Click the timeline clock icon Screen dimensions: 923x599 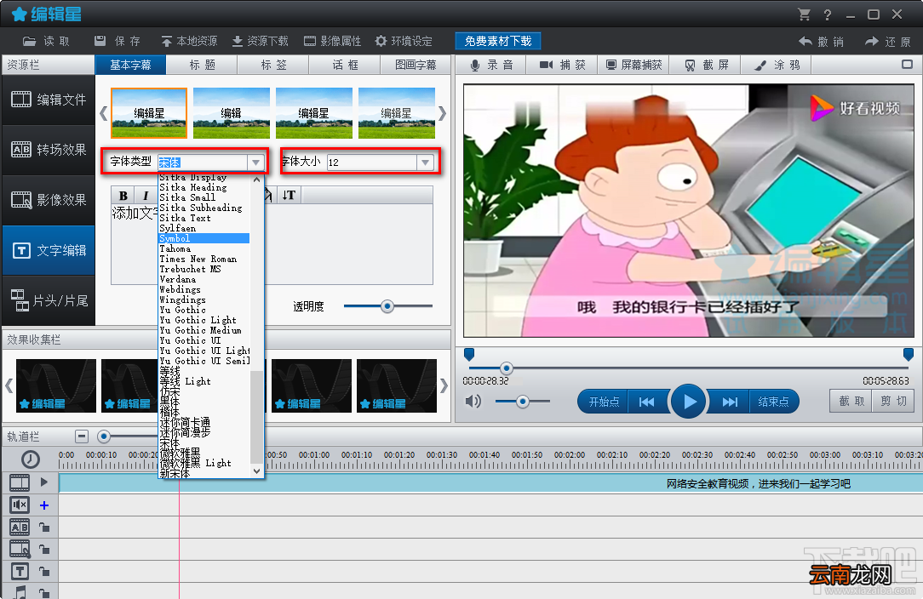30,459
